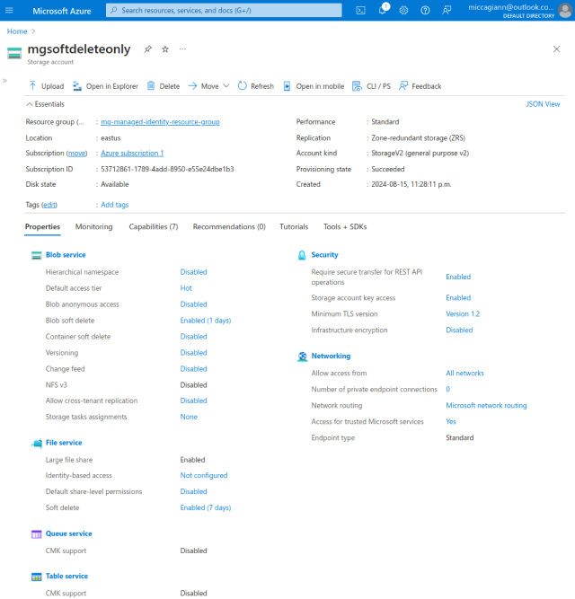Expand the collapsed side menu chevrons

click(4, 81)
